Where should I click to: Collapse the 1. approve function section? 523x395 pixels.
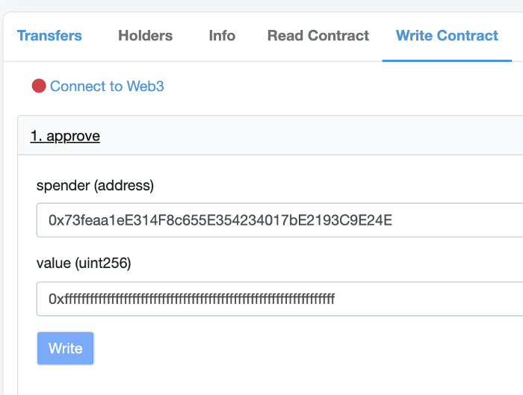[x=65, y=136]
